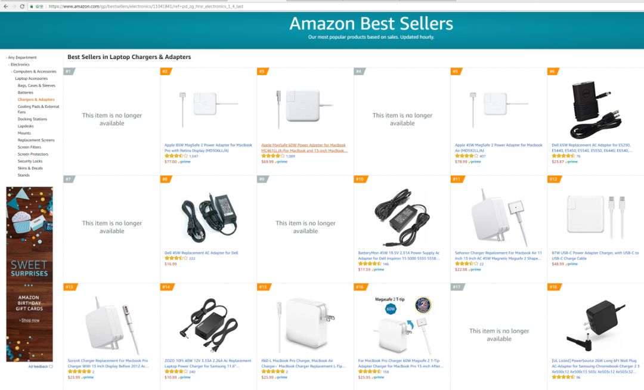Click the browser back arrow

pos(5,6)
